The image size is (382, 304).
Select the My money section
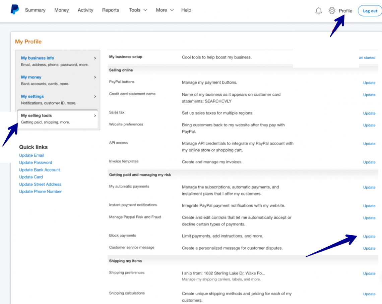pyautogui.click(x=31, y=77)
